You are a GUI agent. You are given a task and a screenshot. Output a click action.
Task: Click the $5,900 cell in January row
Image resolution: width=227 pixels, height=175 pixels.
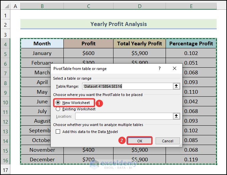click(x=140, y=53)
